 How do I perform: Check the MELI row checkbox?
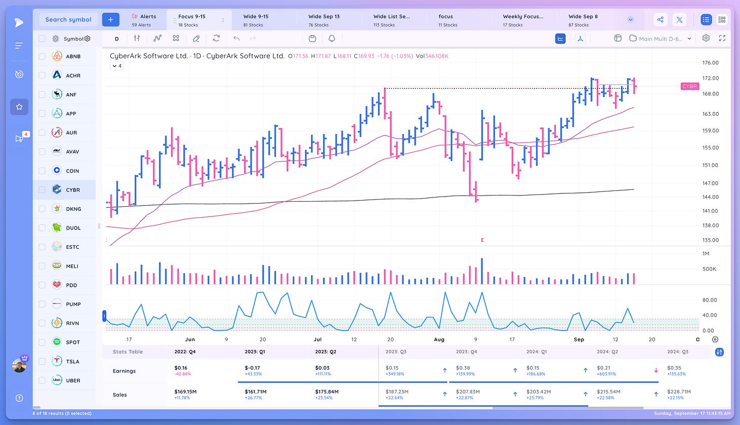(x=42, y=266)
